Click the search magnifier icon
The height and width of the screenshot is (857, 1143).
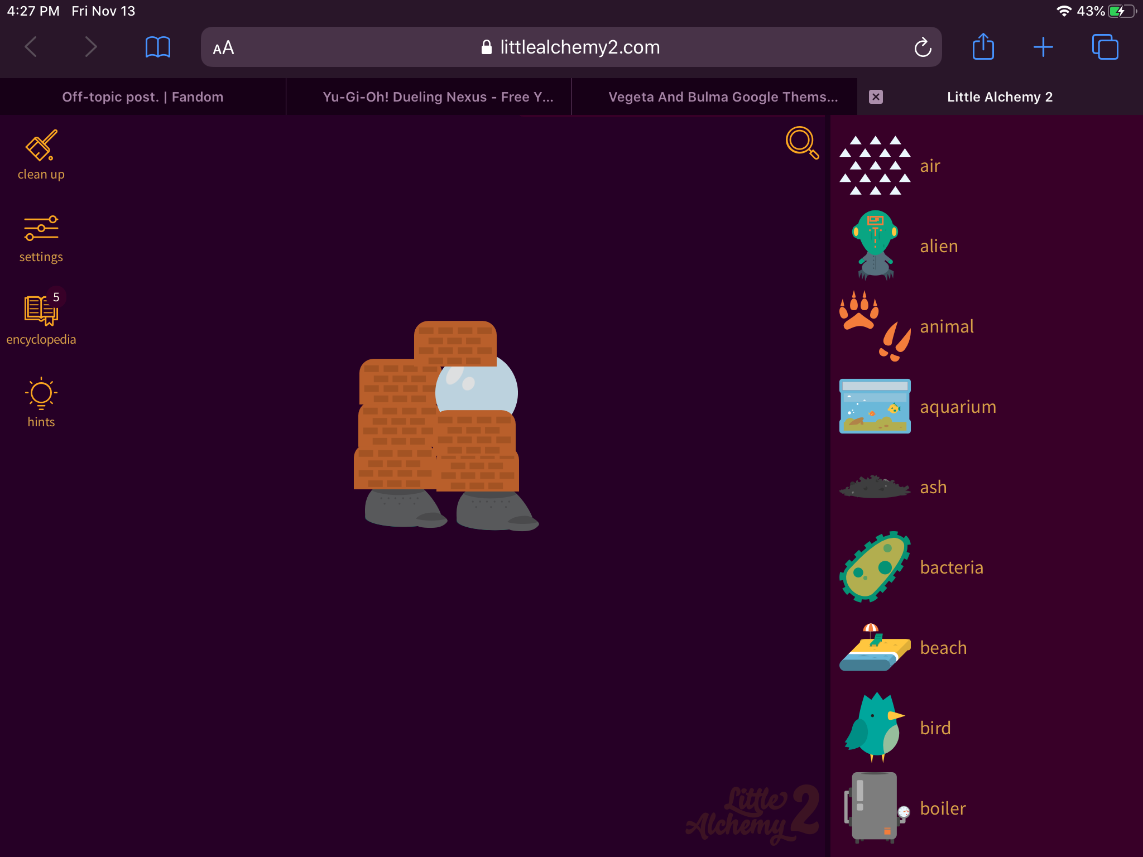pyautogui.click(x=801, y=142)
